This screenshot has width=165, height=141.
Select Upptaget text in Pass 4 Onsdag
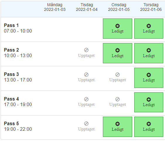pos(118,105)
